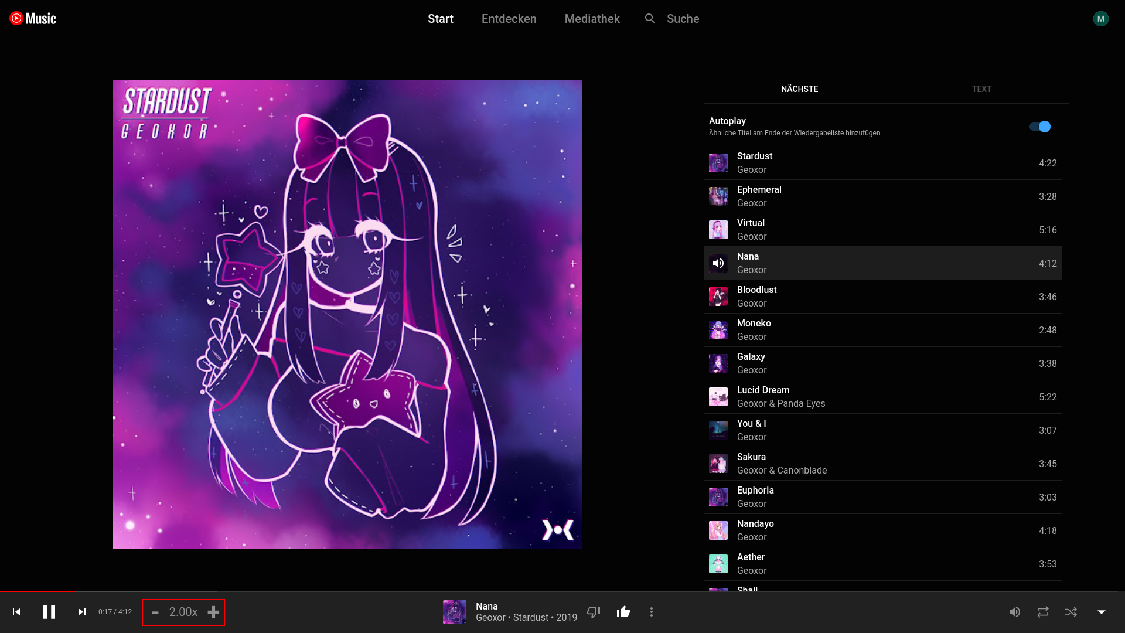
Task: Select Moneko in the queue
Action: (882, 330)
